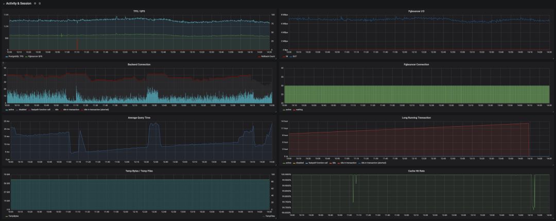Image resolution: width=556 pixels, height=221 pixels.
Task: Click the Average Query Time panel title
Action: pos(139,117)
